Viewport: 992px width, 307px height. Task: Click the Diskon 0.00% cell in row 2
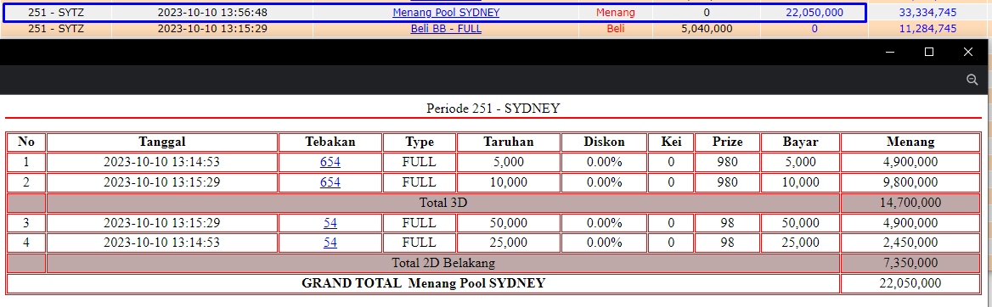coord(604,182)
